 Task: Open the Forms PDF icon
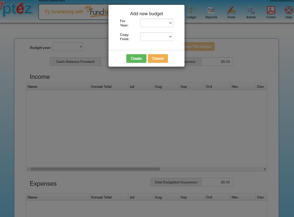click(x=271, y=11)
